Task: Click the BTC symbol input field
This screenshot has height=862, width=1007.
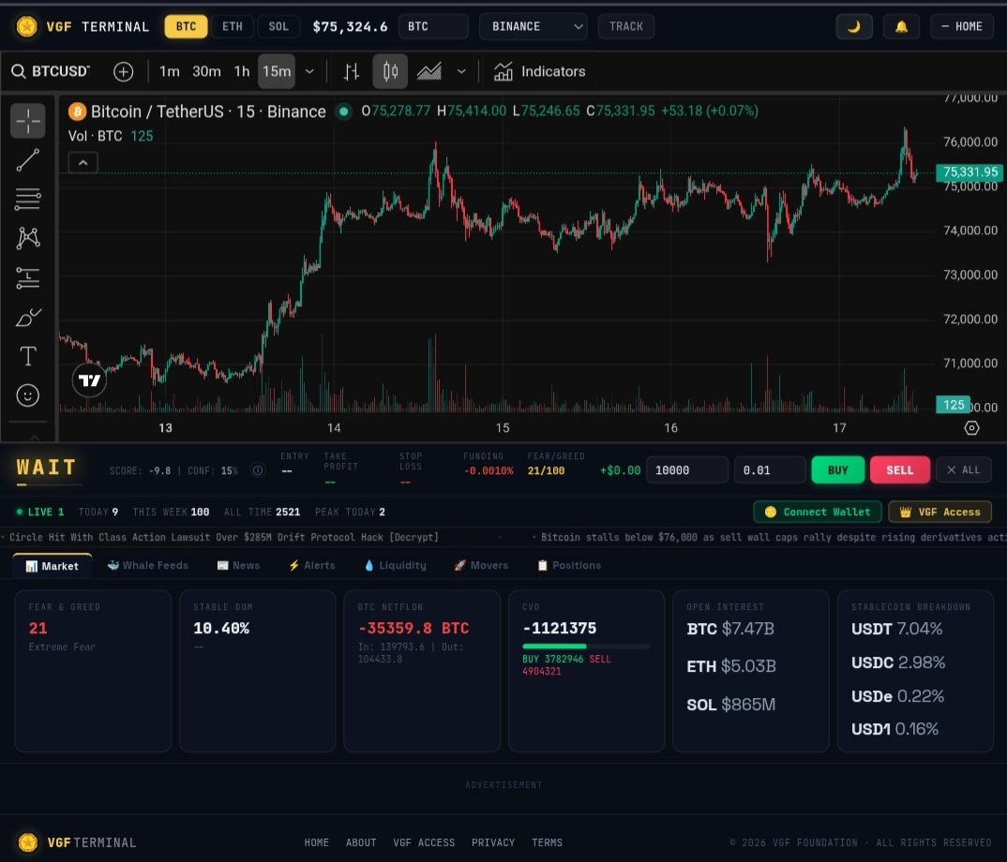Action: pyautogui.click(x=433, y=26)
